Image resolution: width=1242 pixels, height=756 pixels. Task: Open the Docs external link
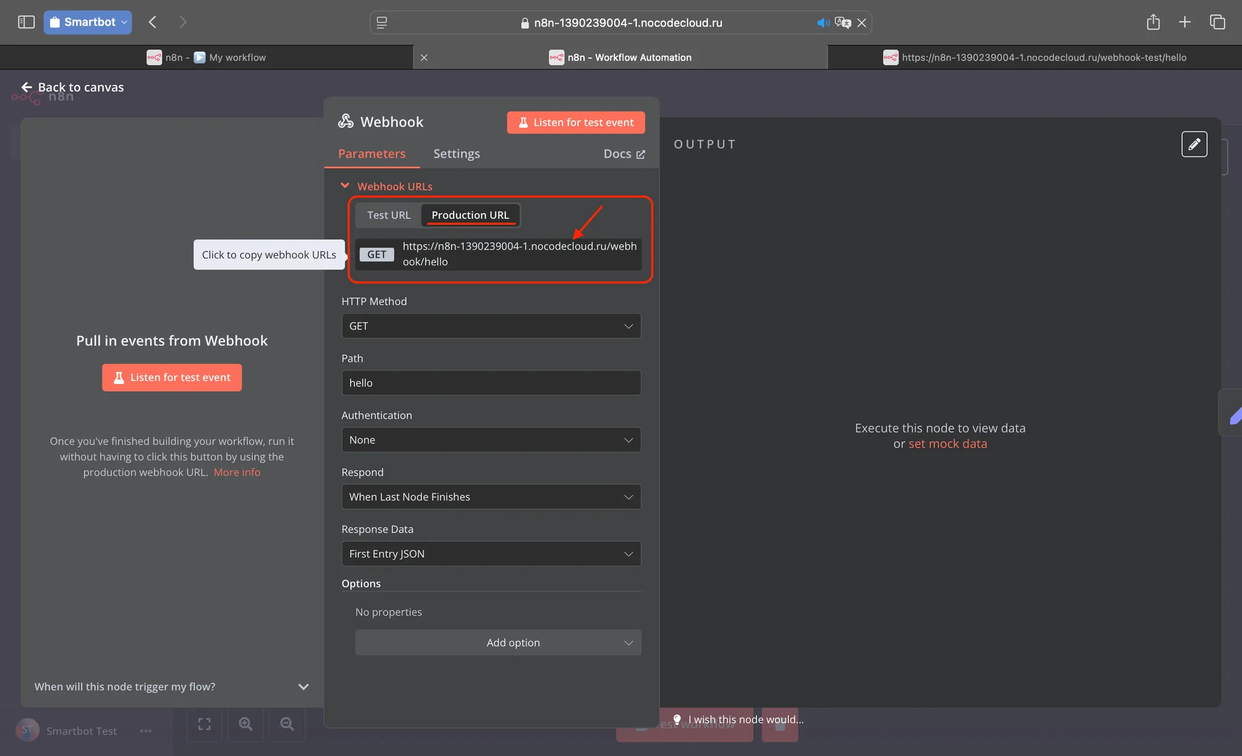[624, 154]
